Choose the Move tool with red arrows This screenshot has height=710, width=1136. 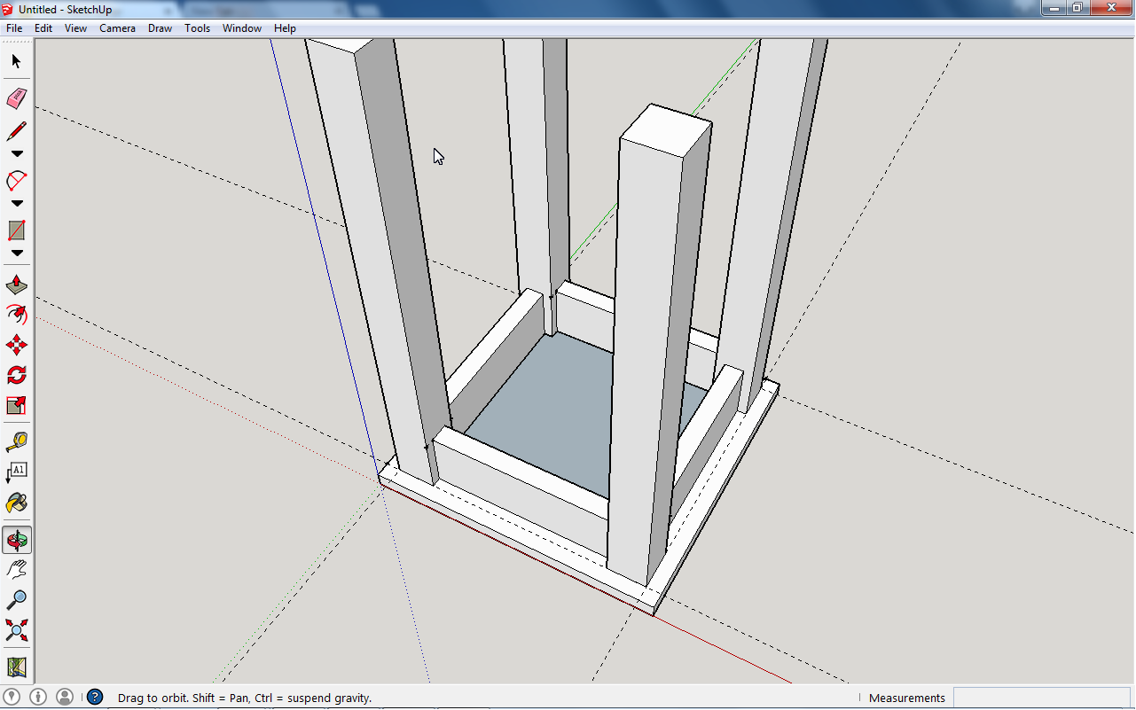tap(17, 345)
